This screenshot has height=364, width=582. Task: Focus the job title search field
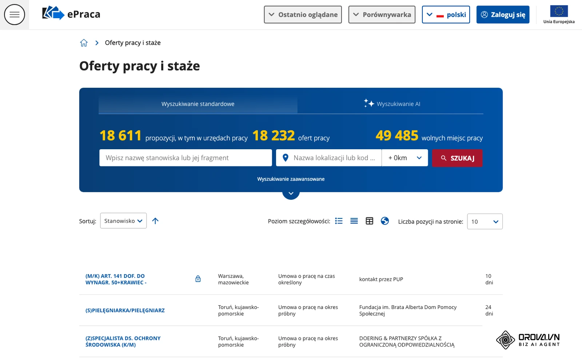tap(186, 158)
